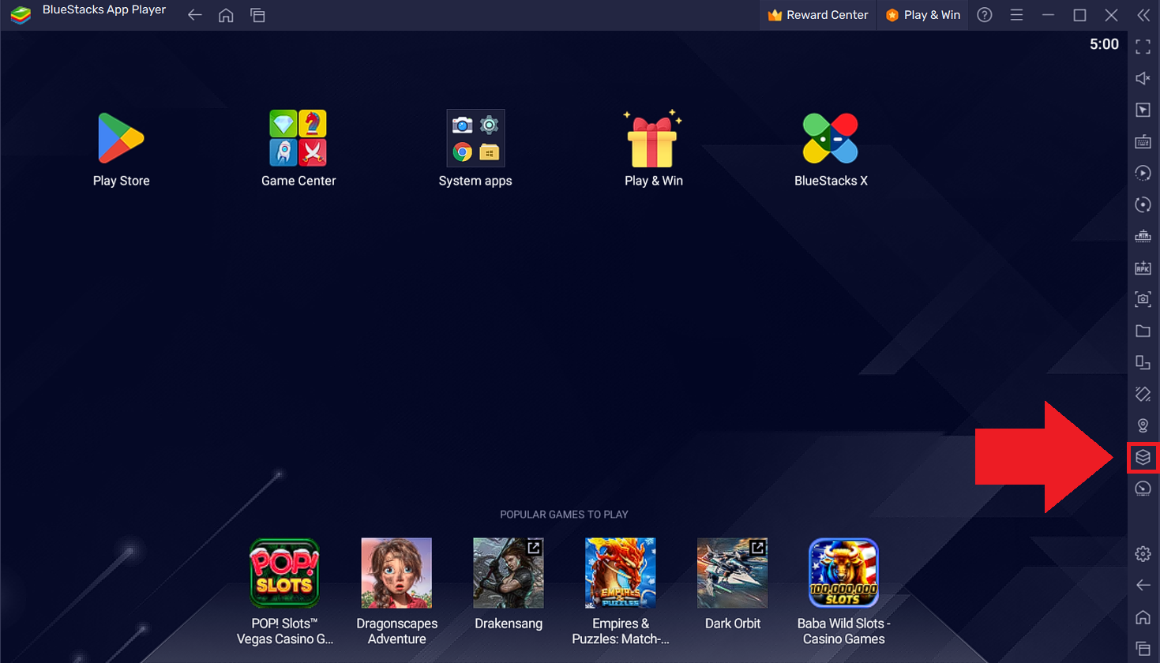
Task: Click the volume speaker icon in the sidebar
Action: 1143,78
